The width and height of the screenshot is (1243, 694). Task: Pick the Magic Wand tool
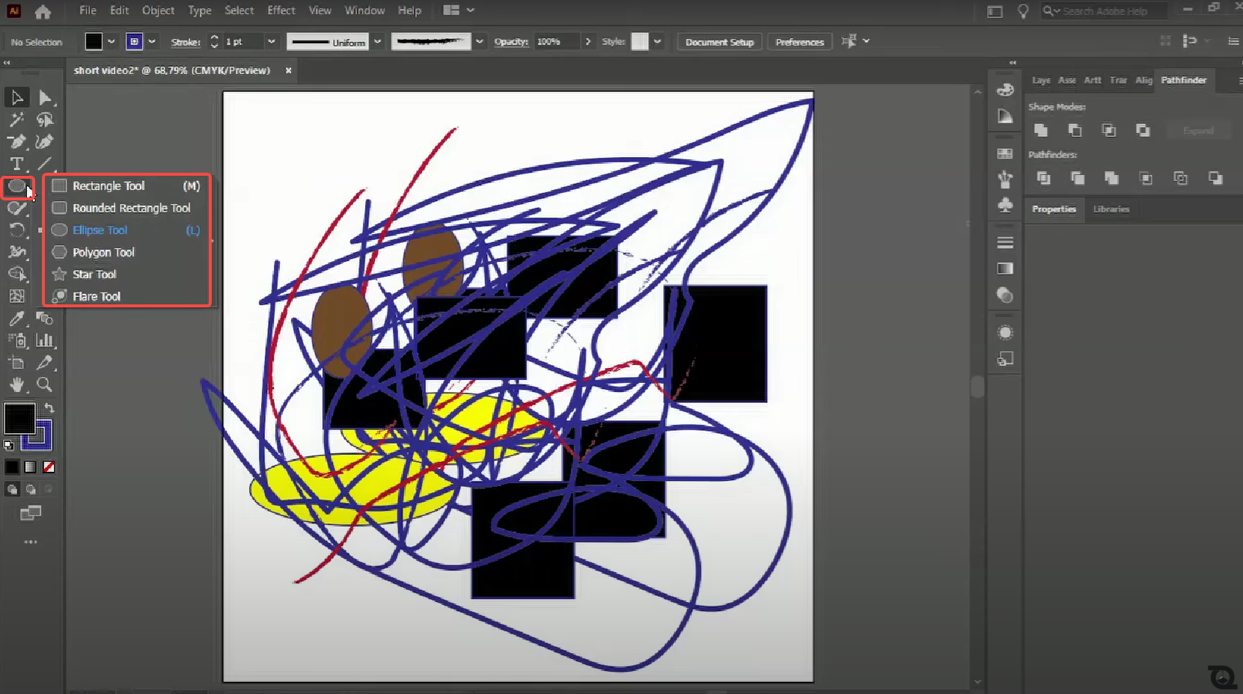click(16, 120)
